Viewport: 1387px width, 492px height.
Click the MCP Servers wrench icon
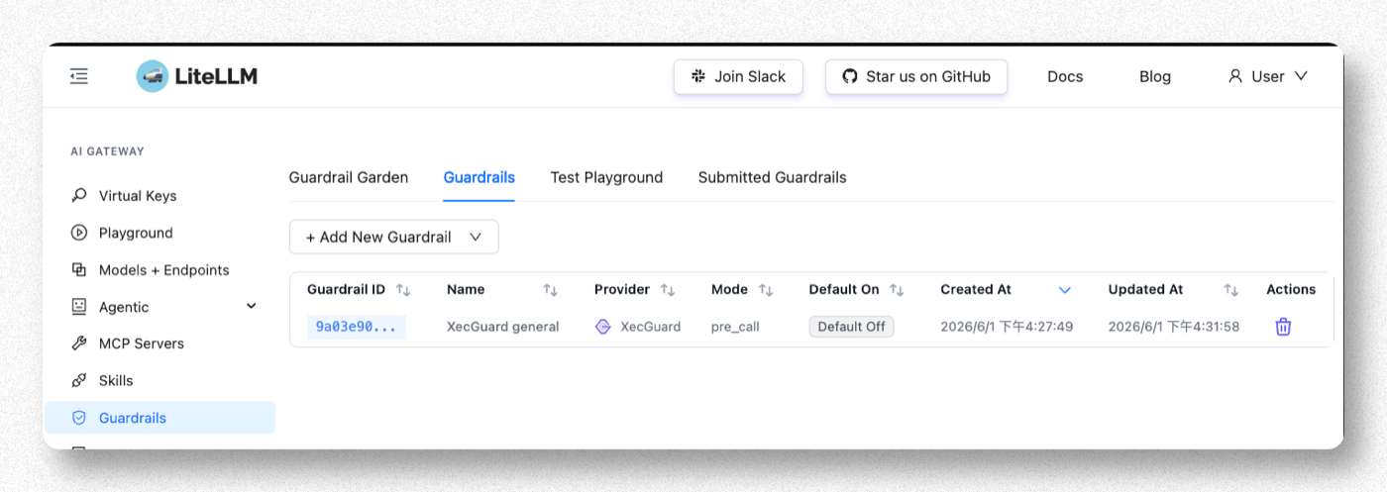pyautogui.click(x=79, y=344)
